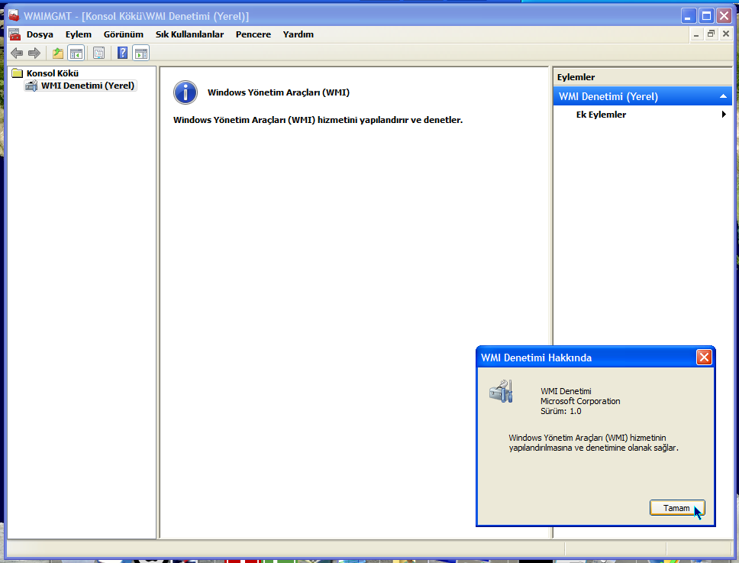Viewport: 739px width, 563px height.
Task: Open help with the question mark icon
Action: click(x=123, y=53)
